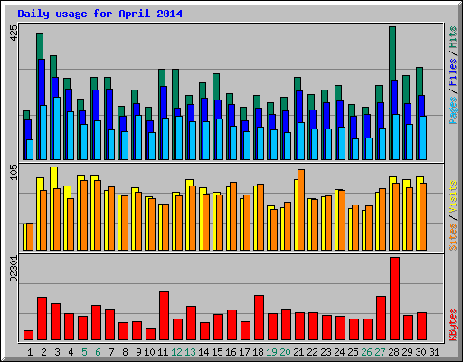
Task: Select day label 24 on the axis
Action: coord(339,352)
